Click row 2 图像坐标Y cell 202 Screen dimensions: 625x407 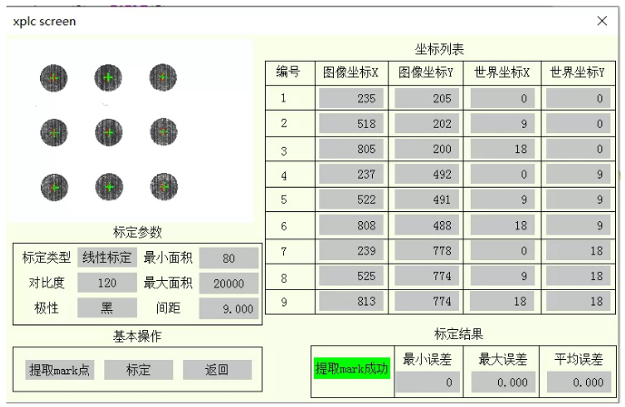426,124
